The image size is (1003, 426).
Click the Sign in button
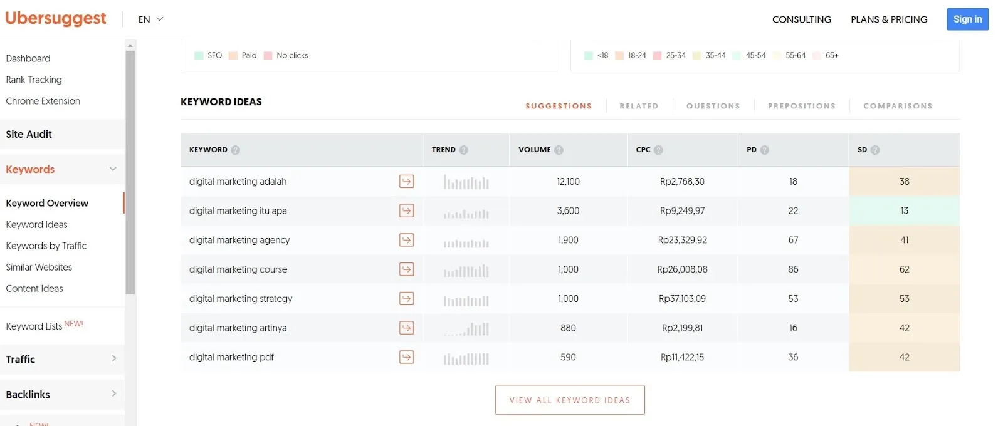click(x=967, y=19)
